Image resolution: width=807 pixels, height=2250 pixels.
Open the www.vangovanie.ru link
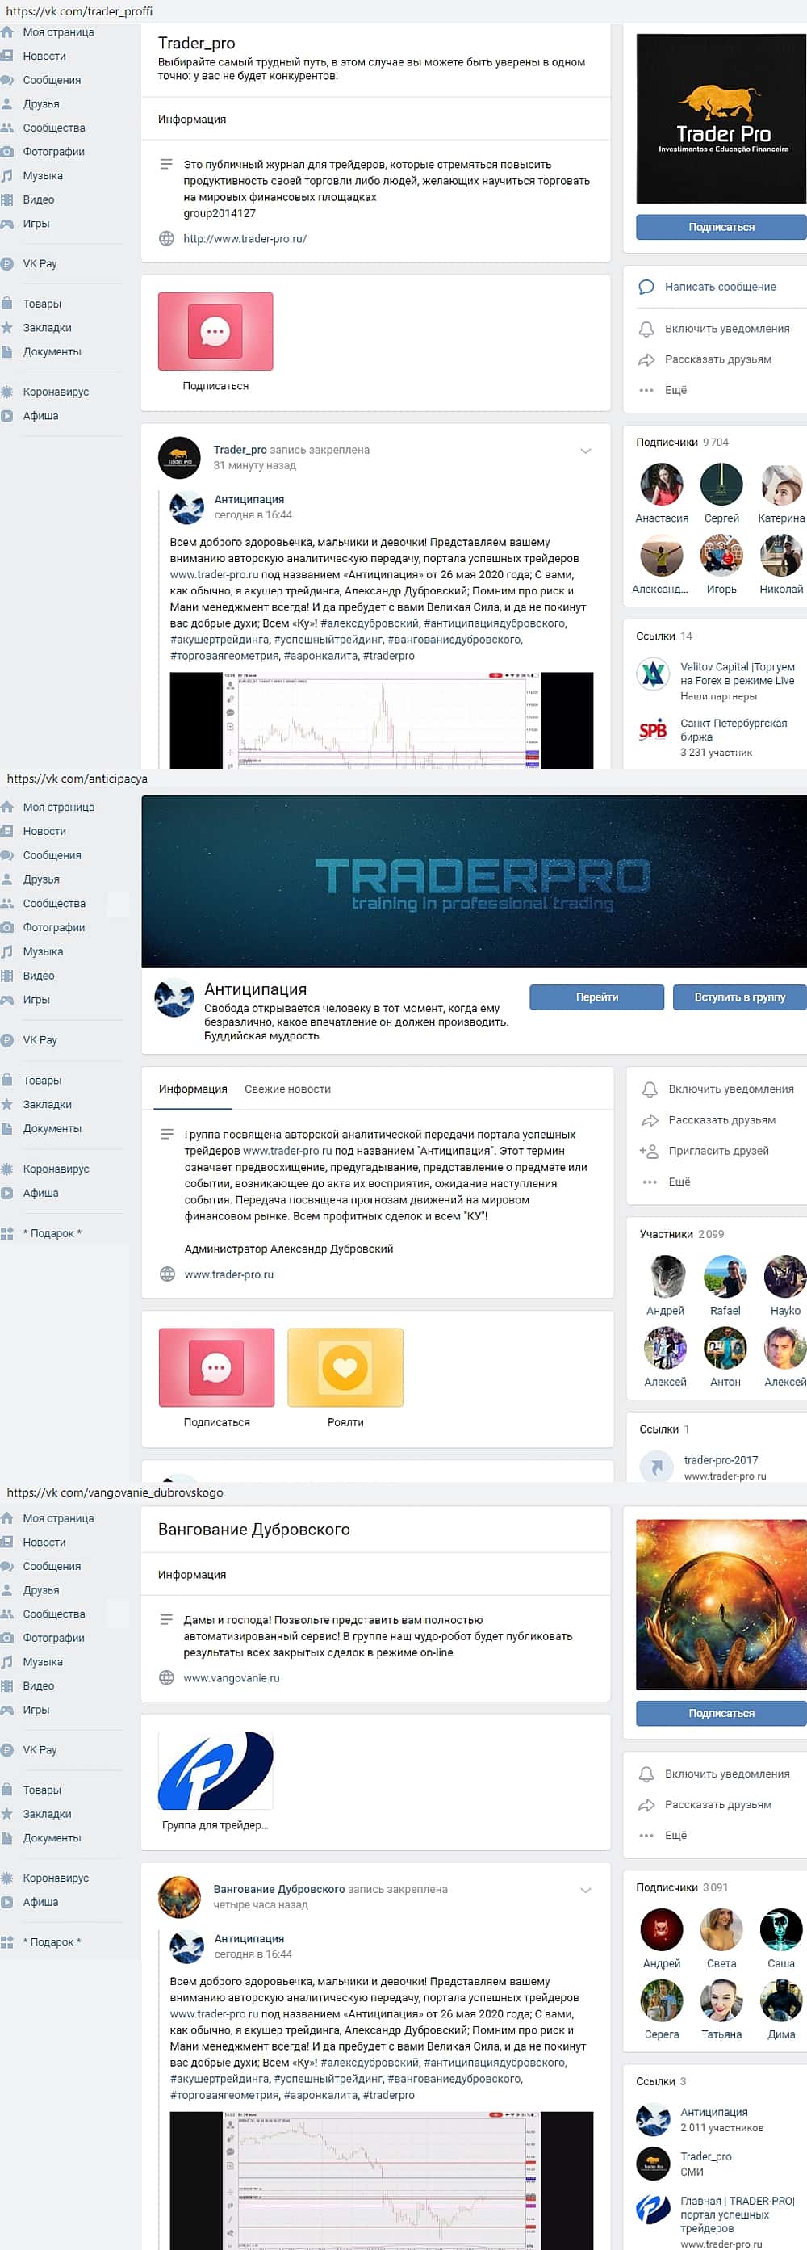pos(231,1677)
